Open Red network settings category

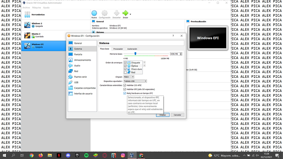[x=82, y=71]
